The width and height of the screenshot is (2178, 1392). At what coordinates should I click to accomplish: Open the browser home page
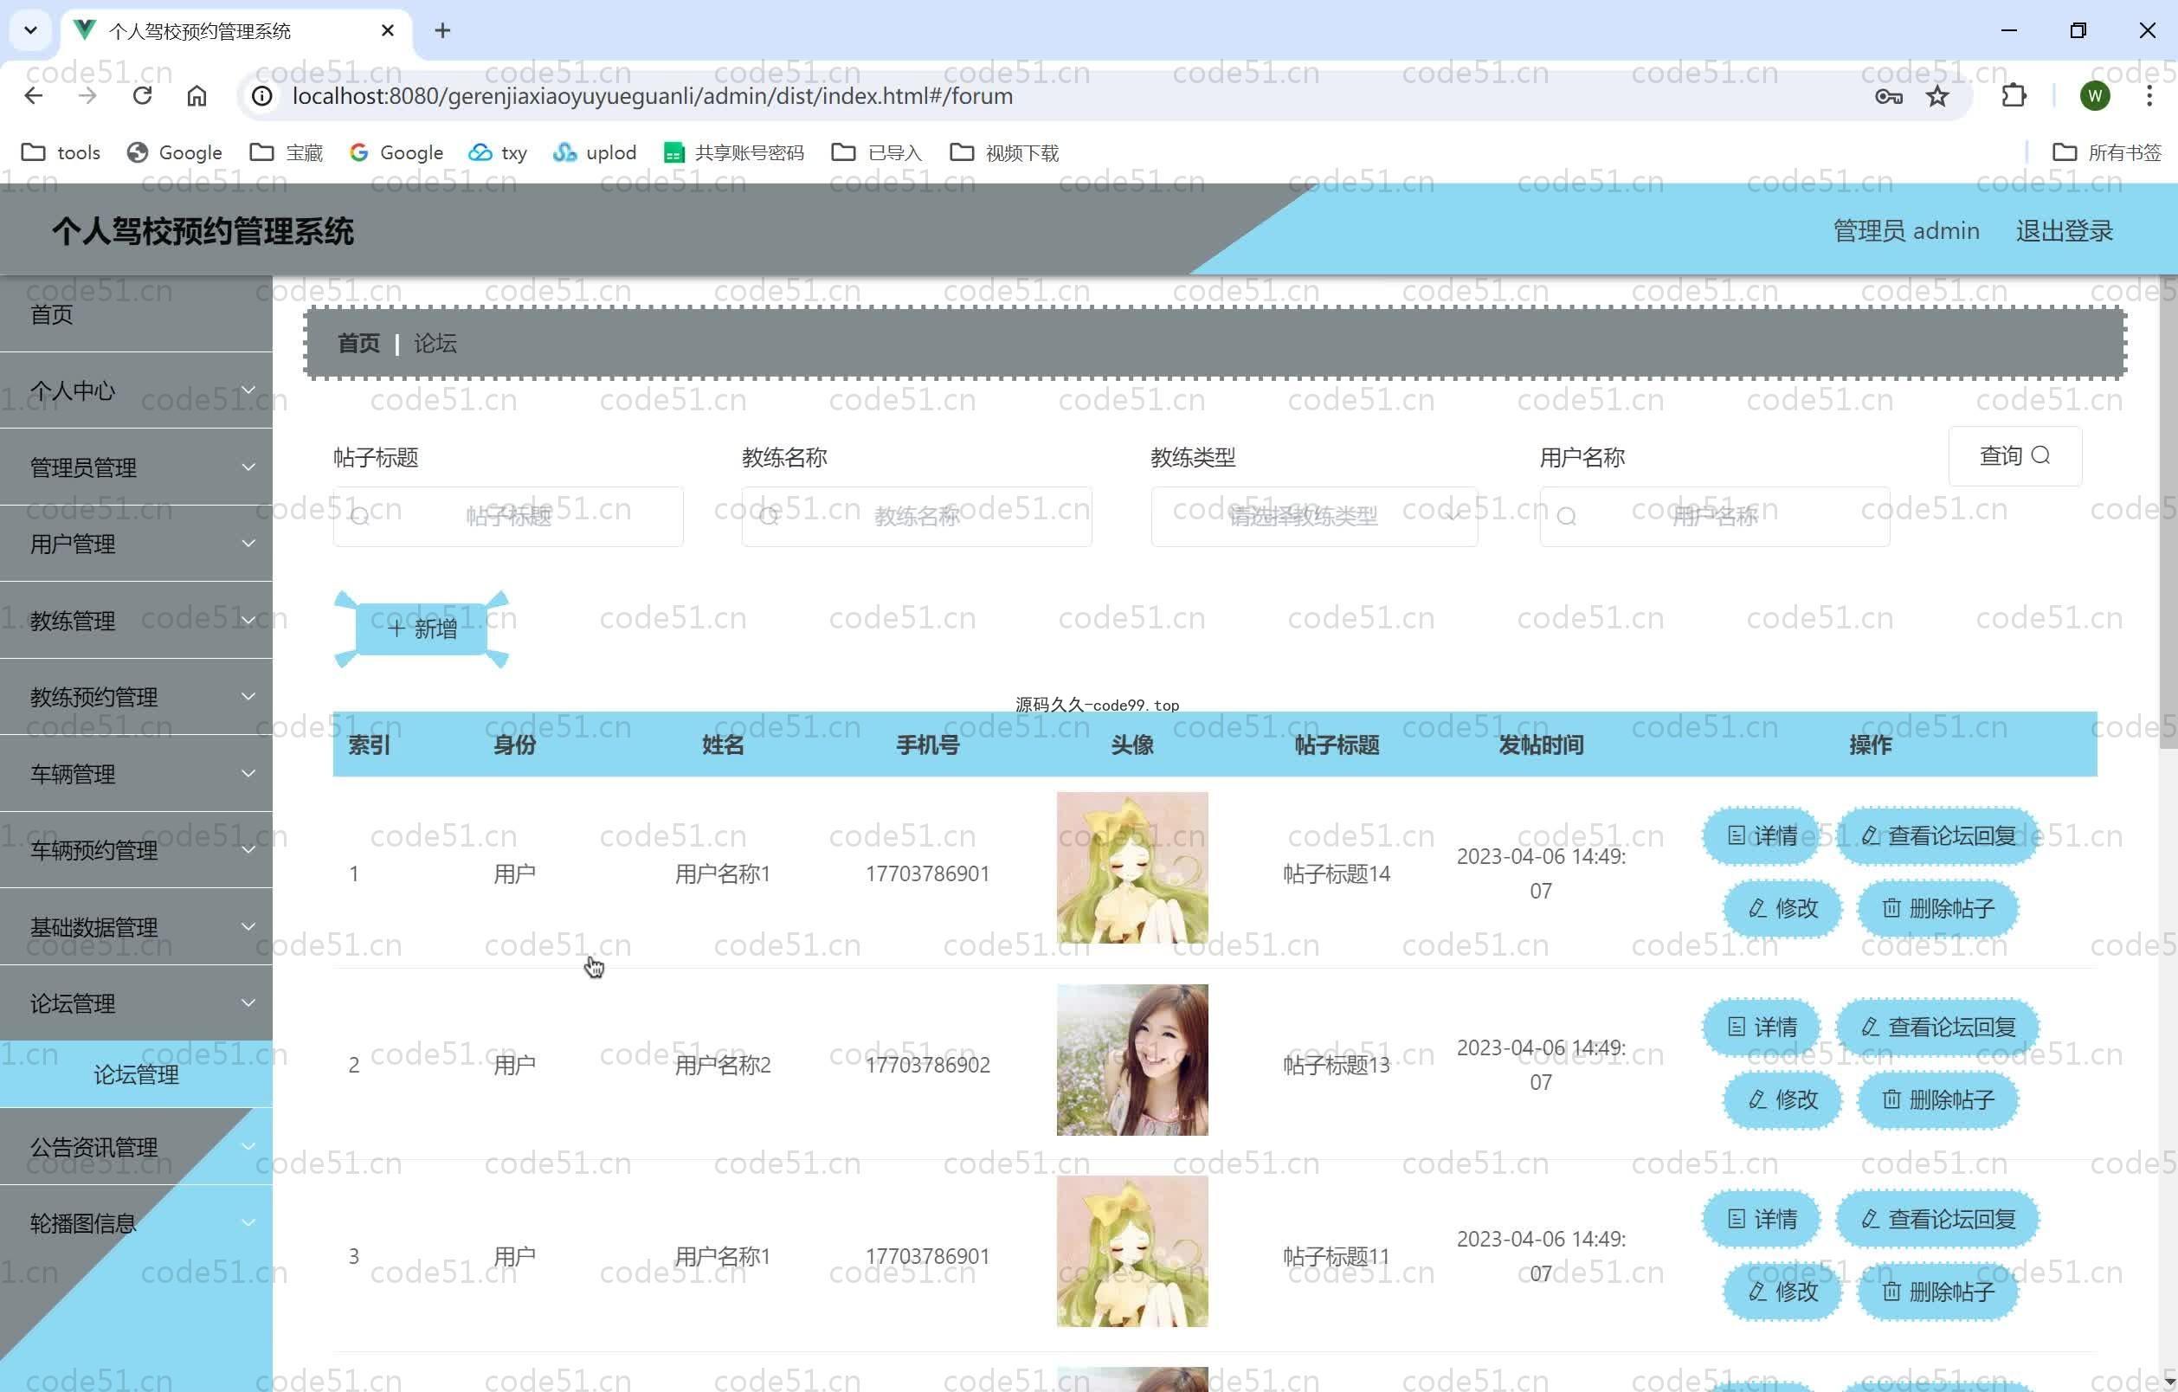tap(197, 96)
